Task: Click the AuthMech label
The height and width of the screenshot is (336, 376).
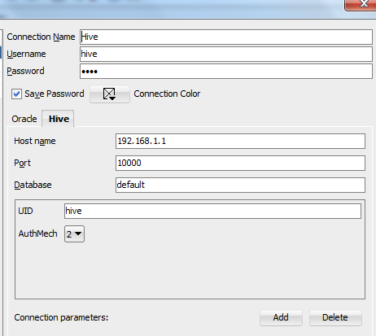Action: point(37,233)
